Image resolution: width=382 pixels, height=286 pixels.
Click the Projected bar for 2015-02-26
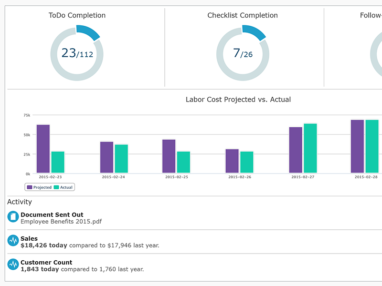pos(232,161)
